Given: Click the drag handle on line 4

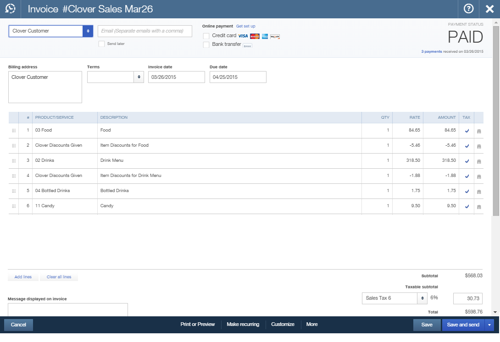Looking at the screenshot, I should [x=14, y=176].
